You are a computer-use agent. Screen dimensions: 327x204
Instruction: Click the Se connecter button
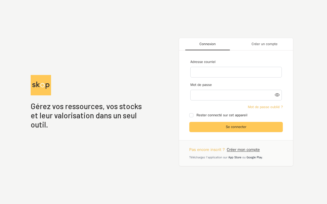click(236, 127)
